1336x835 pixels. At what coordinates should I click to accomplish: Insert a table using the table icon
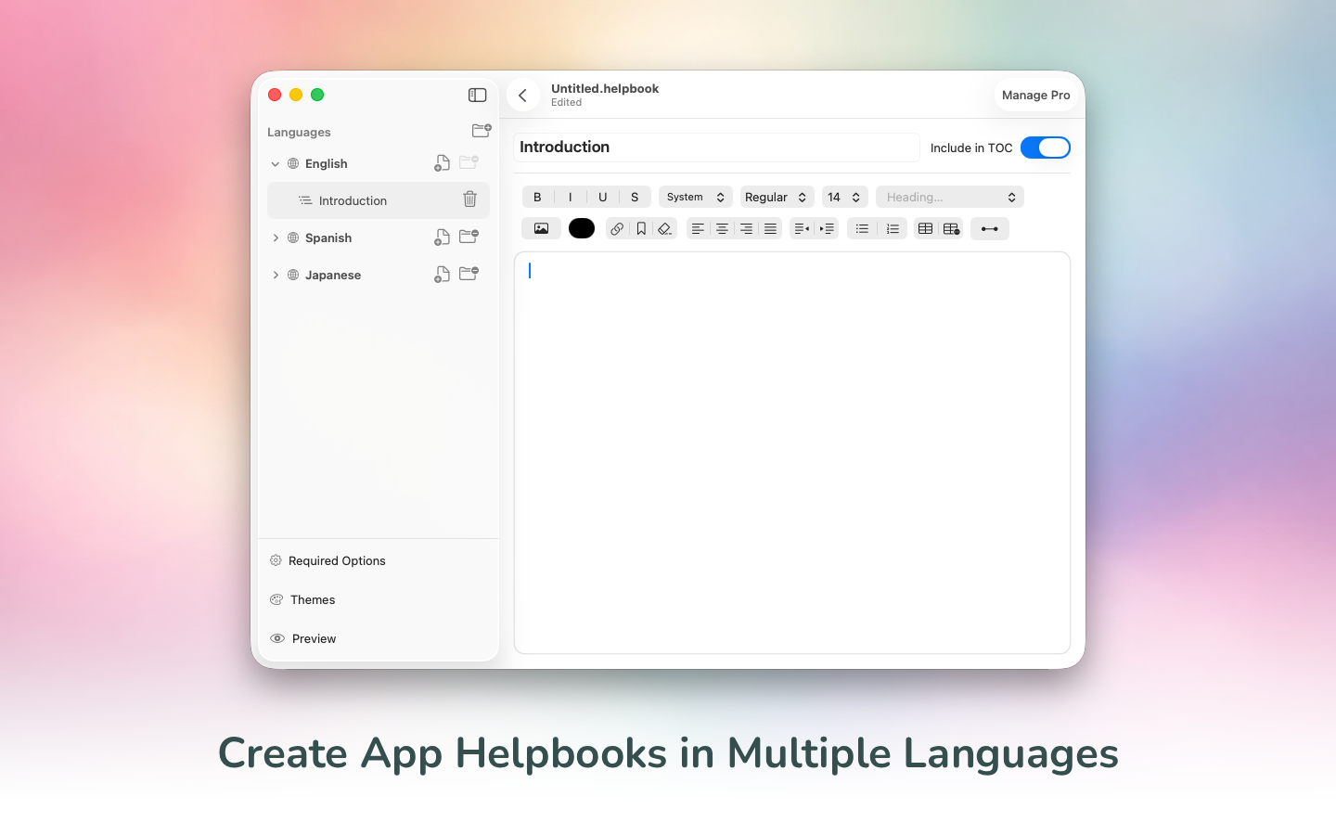925,229
